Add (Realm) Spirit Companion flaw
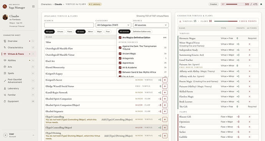The width and height of the screenshot is (265, 141). 165,99
